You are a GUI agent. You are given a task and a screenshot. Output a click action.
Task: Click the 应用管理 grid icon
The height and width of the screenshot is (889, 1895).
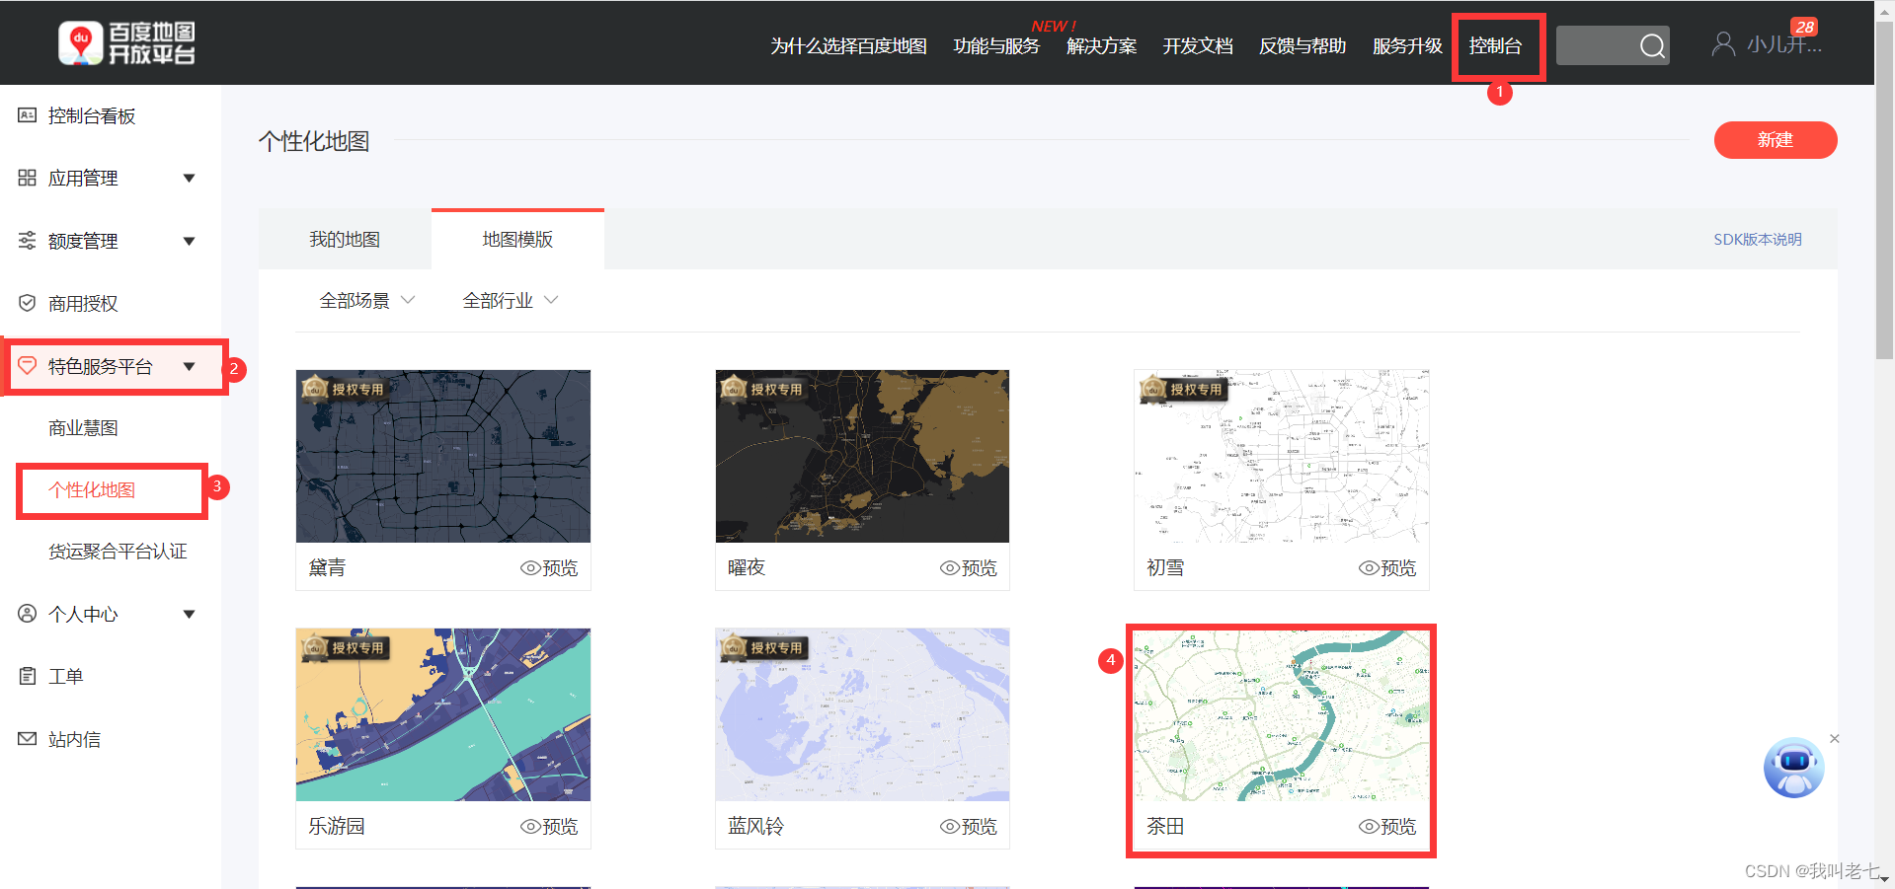coord(28,178)
